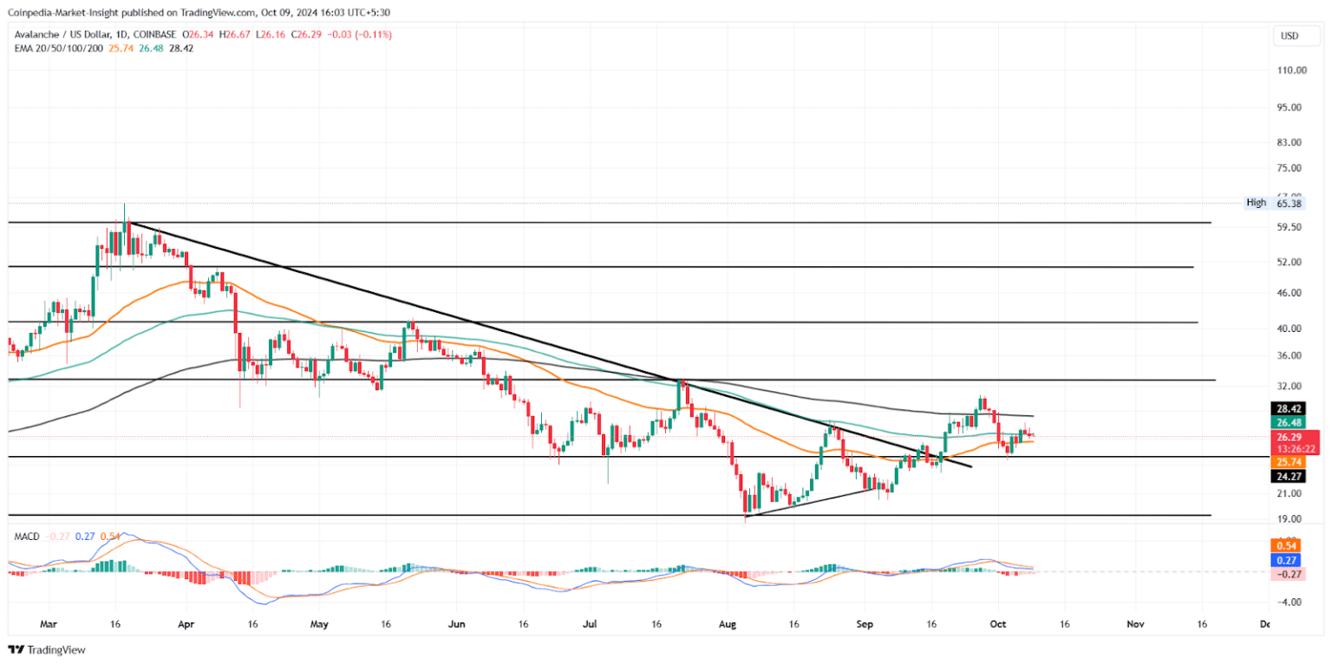Click the Mar label on time axis

(49, 623)
